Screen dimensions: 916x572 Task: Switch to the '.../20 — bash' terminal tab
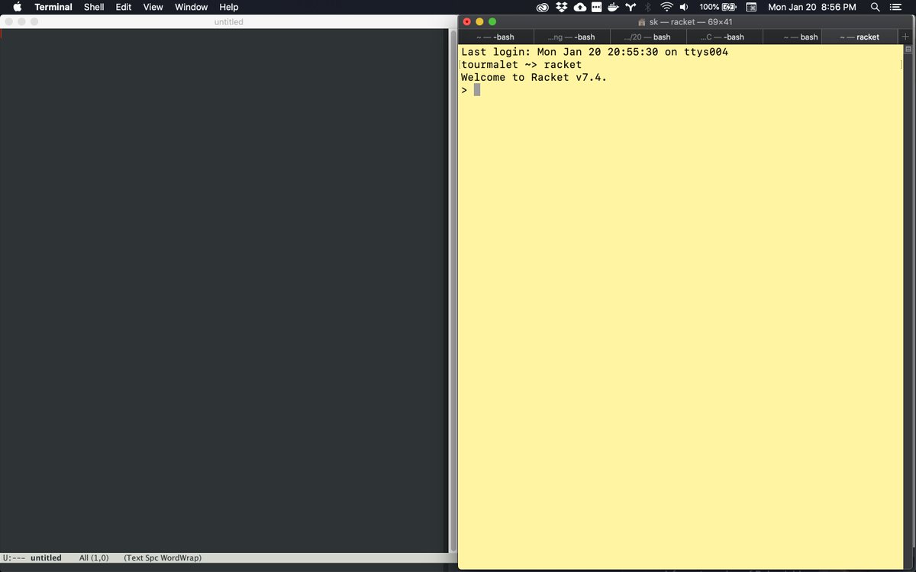648,37
